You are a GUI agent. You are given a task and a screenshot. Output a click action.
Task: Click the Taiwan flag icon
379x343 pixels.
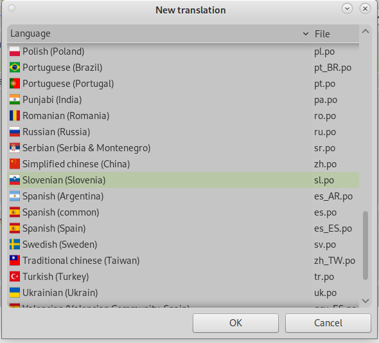click(x=15, y=261)
